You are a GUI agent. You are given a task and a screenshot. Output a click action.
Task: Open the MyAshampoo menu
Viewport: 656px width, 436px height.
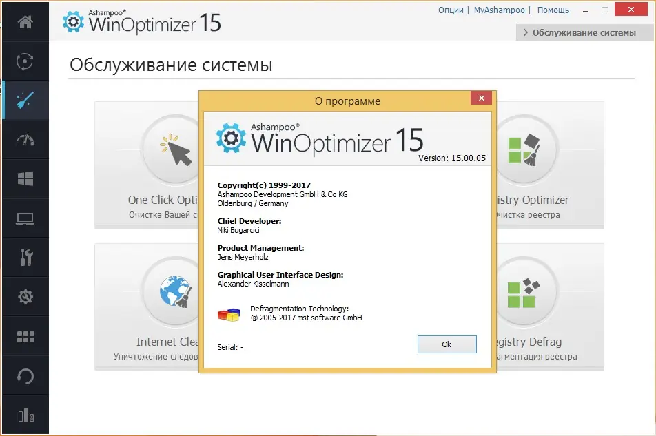499,10
